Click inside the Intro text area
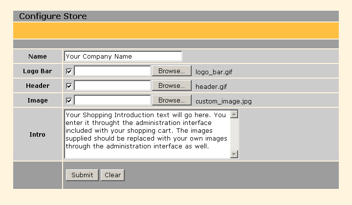This screenshot has width=352, height=205. 147,134
